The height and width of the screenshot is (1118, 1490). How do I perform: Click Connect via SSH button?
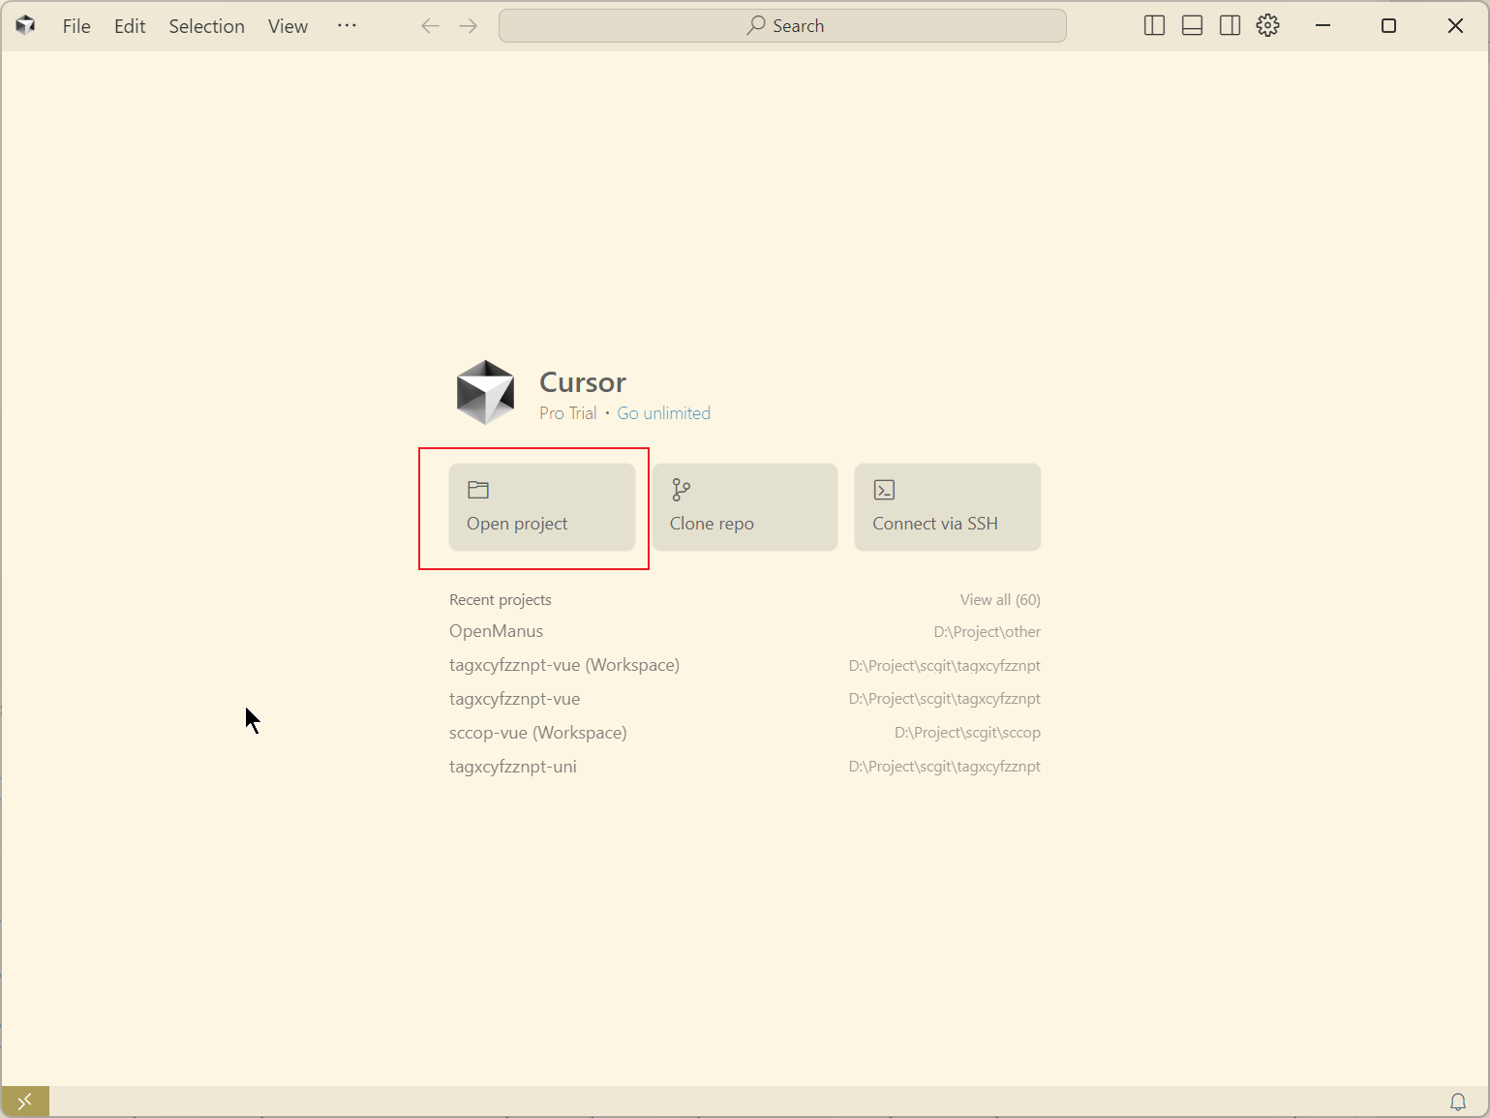pyautogui.click(x=947, y=507)
